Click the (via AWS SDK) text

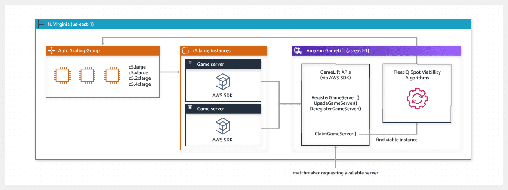(336, 78)
